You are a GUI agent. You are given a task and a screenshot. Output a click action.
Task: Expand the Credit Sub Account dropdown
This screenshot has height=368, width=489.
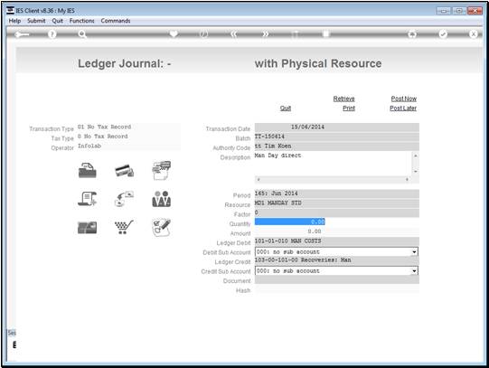pos(414,270)
